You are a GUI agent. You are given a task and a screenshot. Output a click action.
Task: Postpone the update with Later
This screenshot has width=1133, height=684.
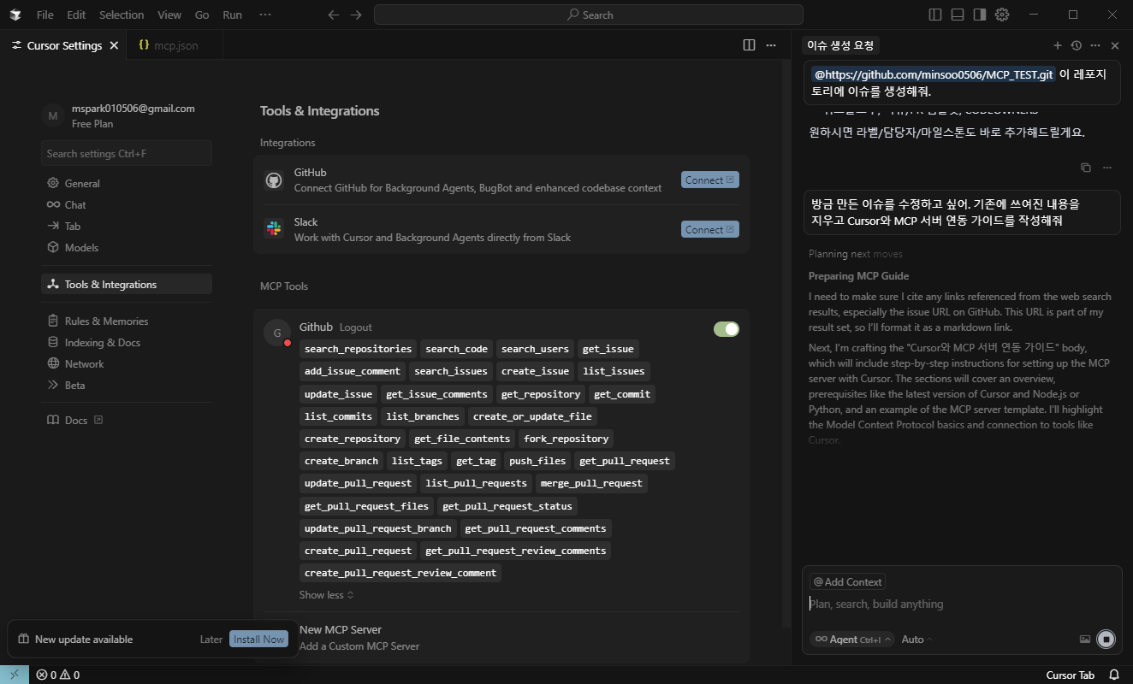pos(211,639)
